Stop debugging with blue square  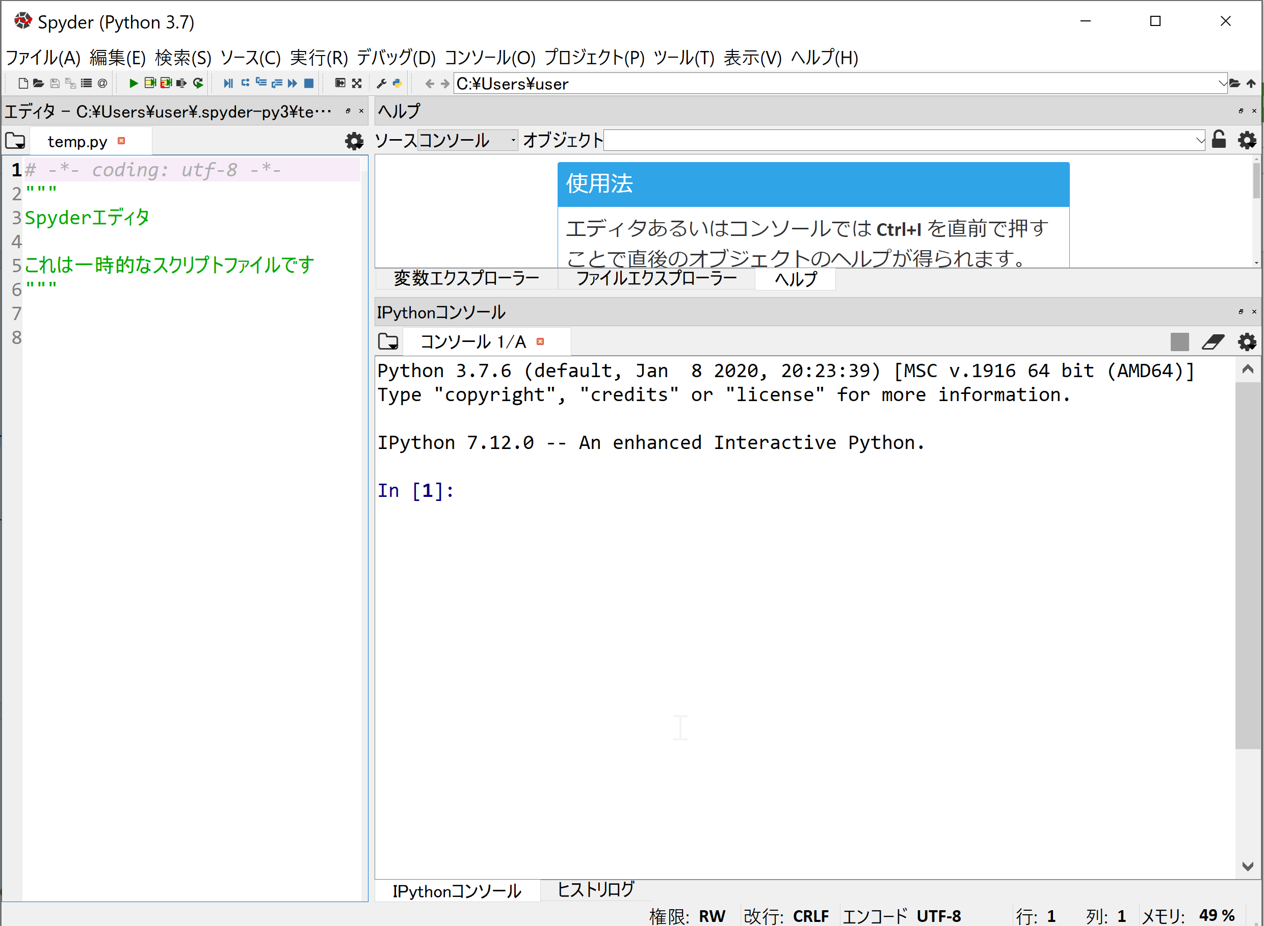(x=309, y=84)
